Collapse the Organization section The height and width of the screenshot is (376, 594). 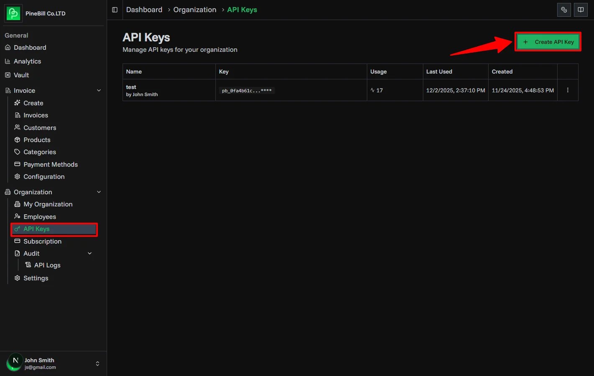pos(99,192)
